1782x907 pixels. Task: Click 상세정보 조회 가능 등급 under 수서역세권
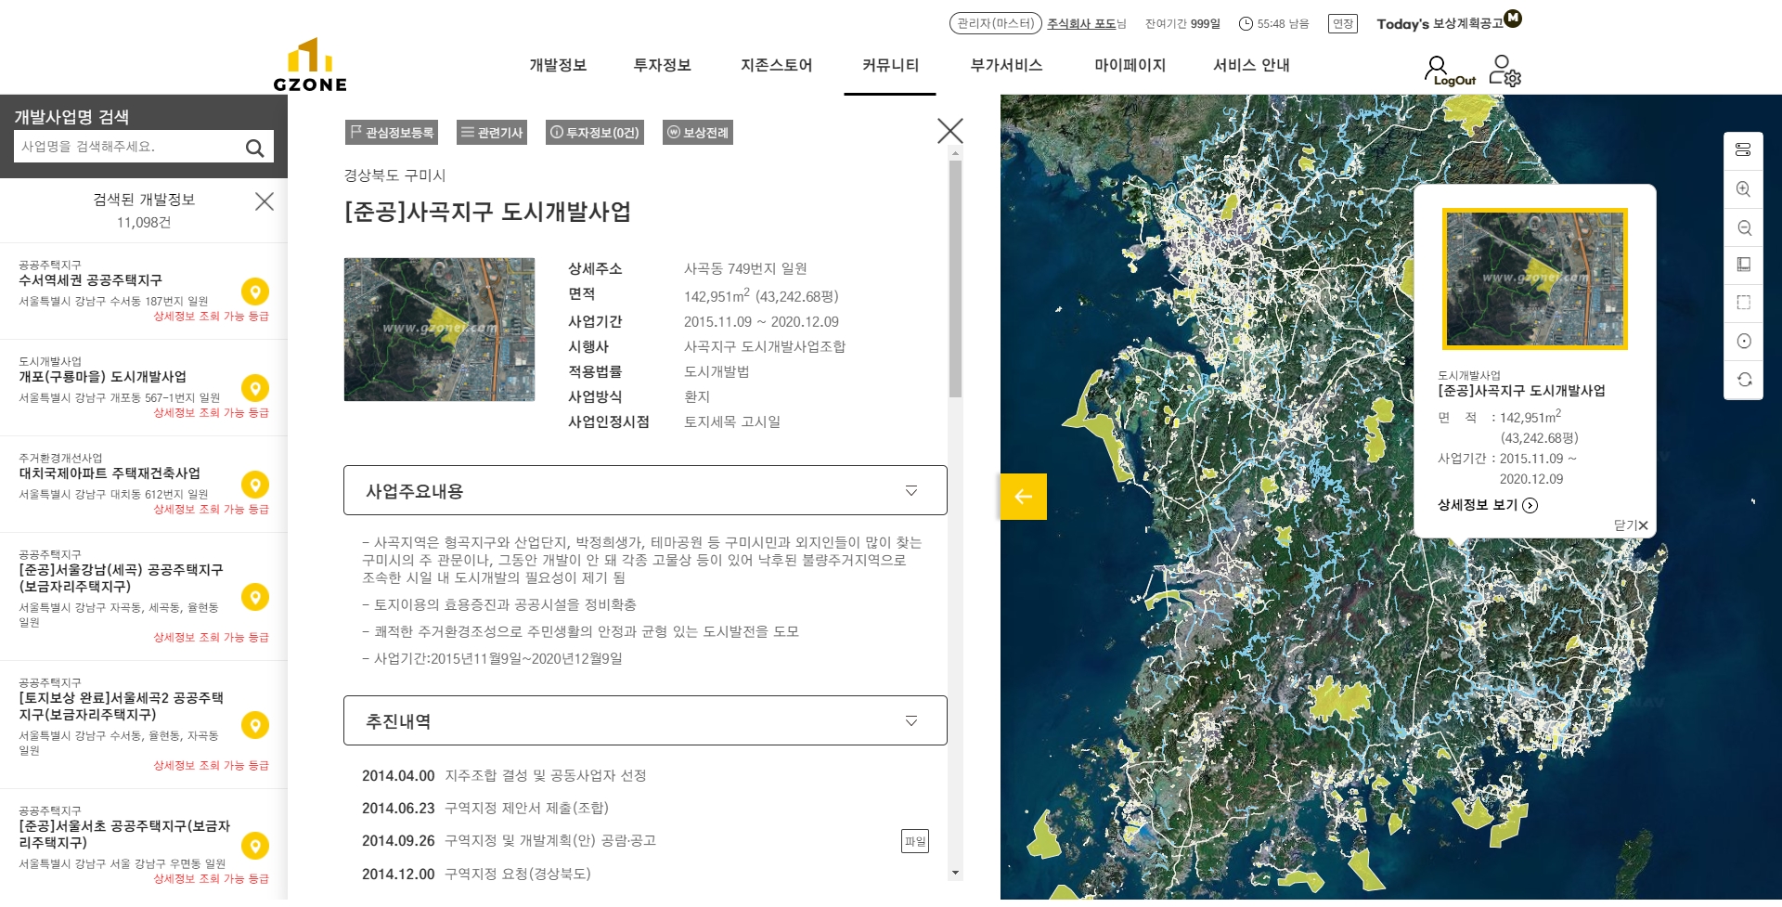pos(211,317)
